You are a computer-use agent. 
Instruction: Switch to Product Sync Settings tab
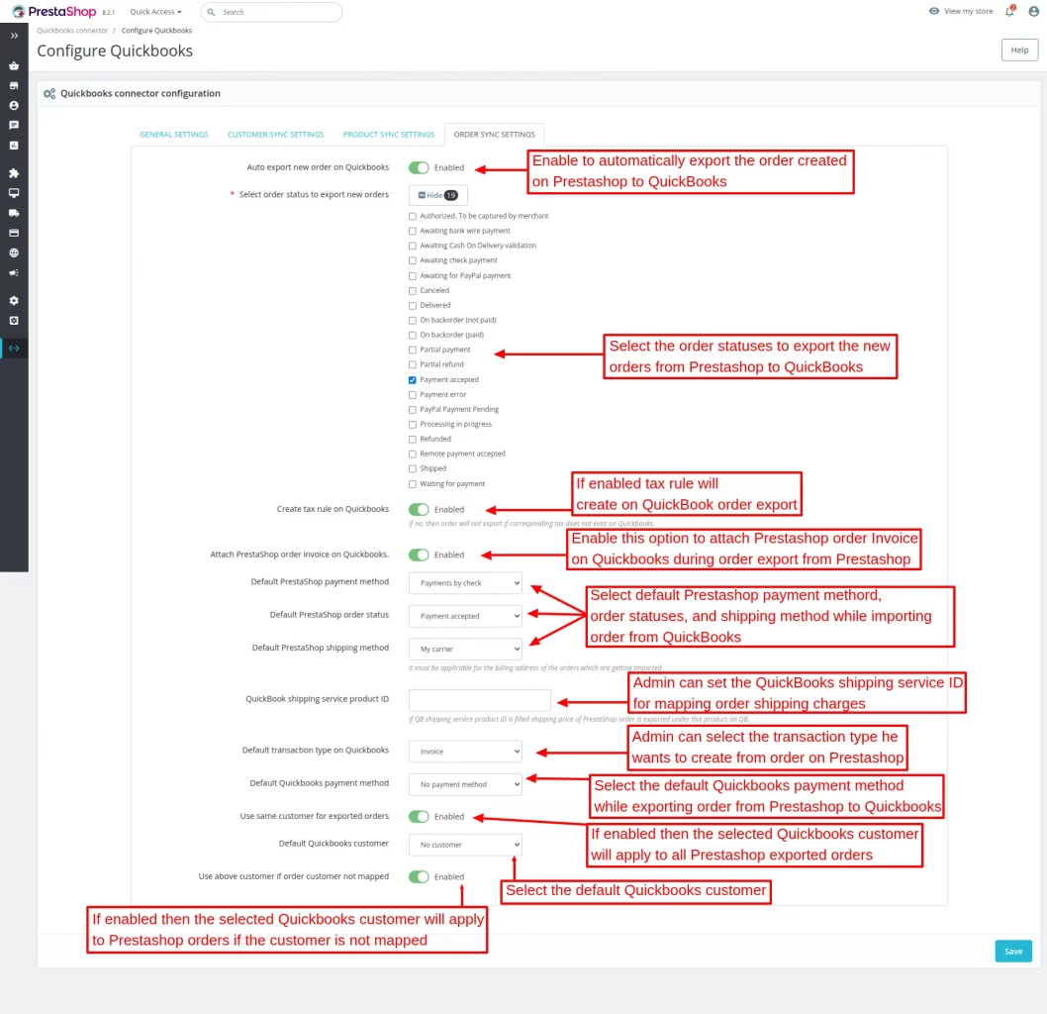point(389,135)
